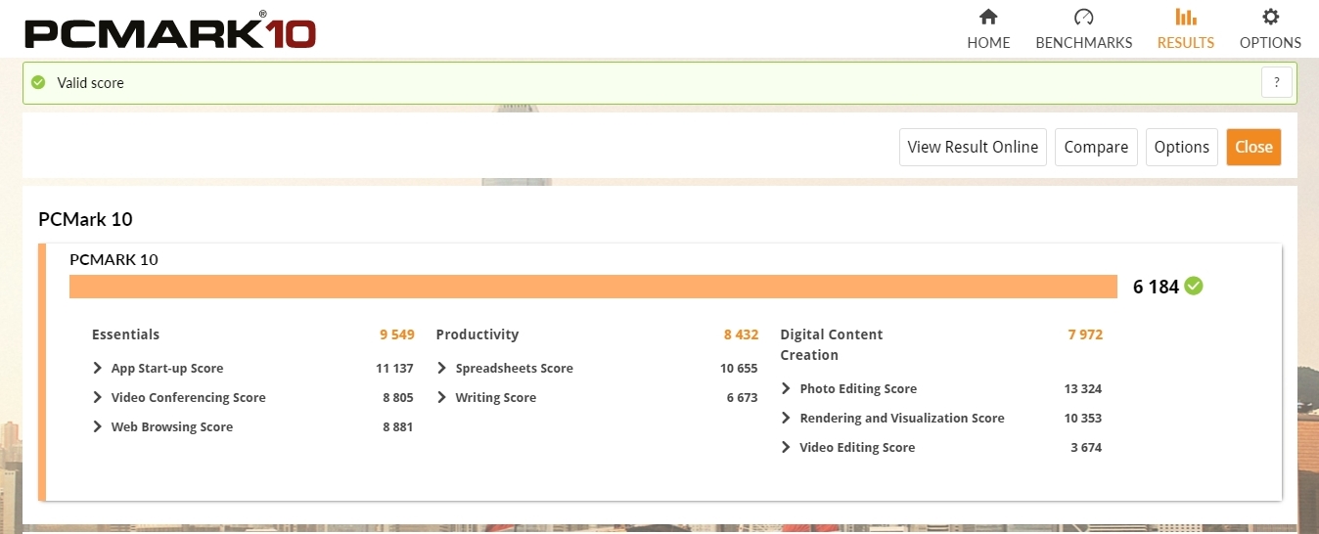The image size is (1319, 534).
Task: Click the Valid score text
Action: [90, 83]
